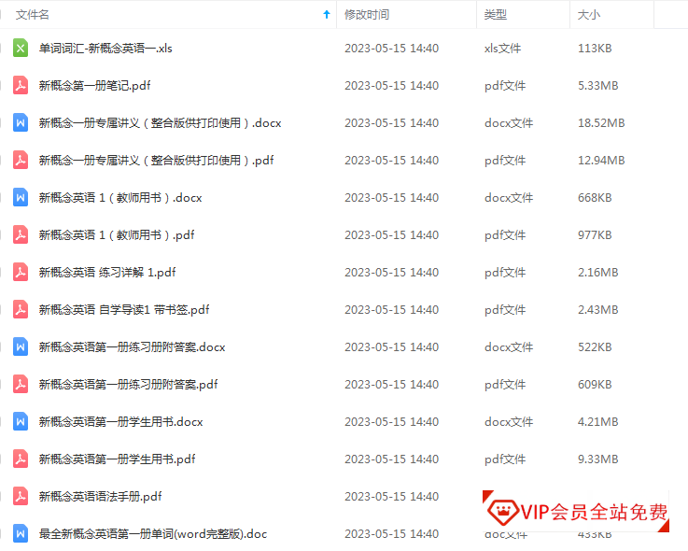Open file 新概念英语 练习详解 1.pdf
Screen dimensions: 688x551
(x=107, y=272)
